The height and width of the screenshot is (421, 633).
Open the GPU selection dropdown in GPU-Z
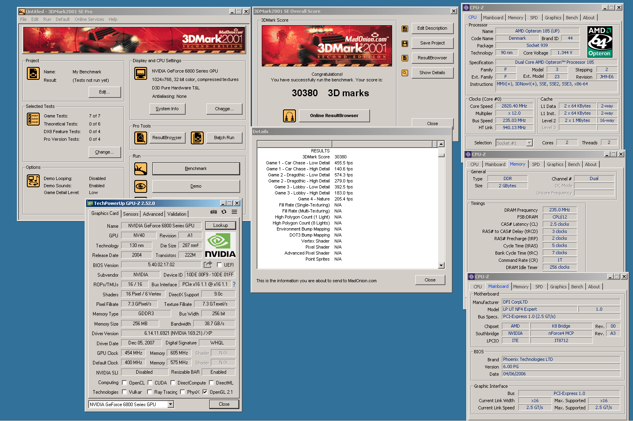click(171, 405)
